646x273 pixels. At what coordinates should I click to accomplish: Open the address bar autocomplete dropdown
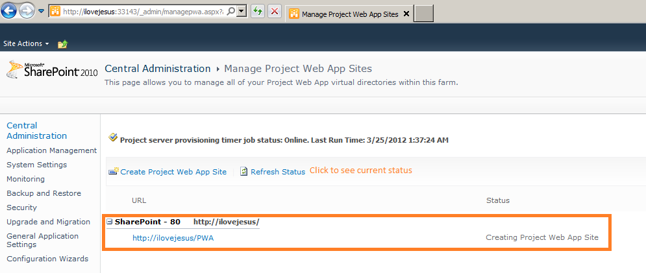[x=242, y=12]
